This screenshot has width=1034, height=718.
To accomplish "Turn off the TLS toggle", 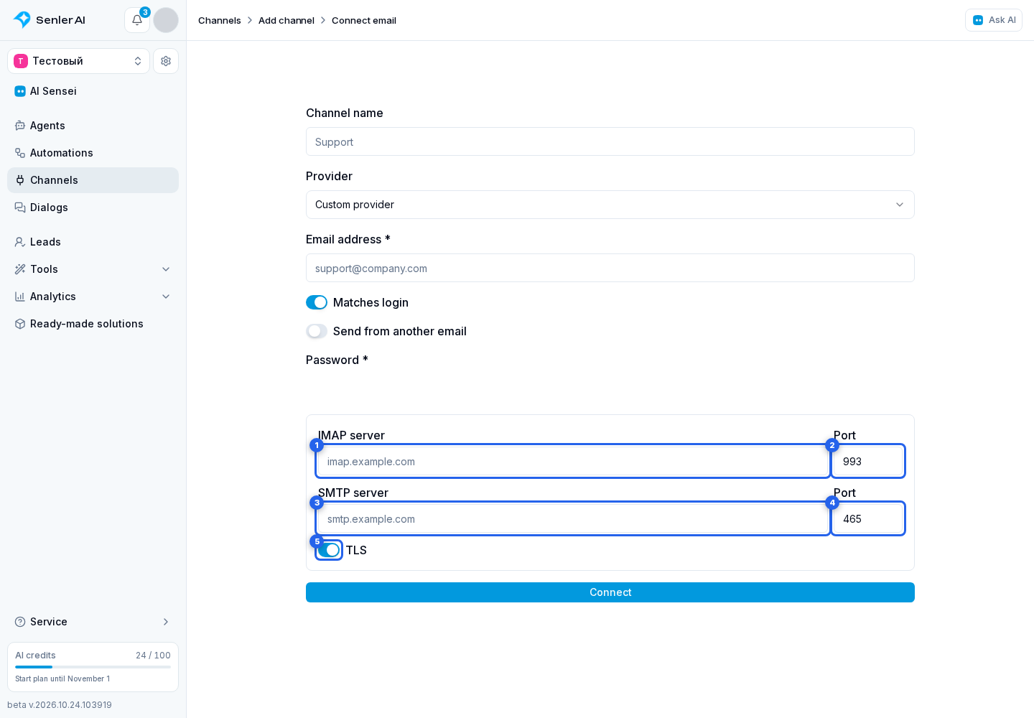I will tap(329, 550).
